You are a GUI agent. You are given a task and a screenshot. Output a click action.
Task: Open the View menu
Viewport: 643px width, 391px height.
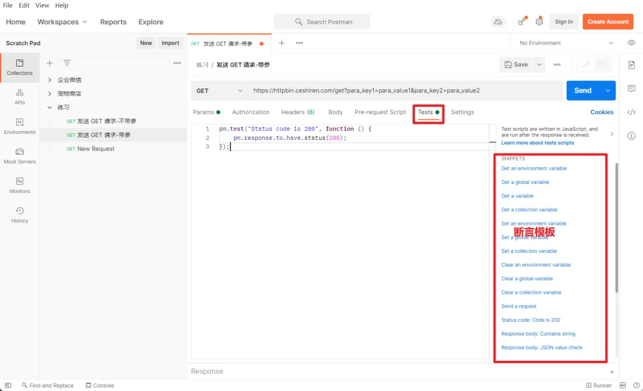[x=42, y=5]
